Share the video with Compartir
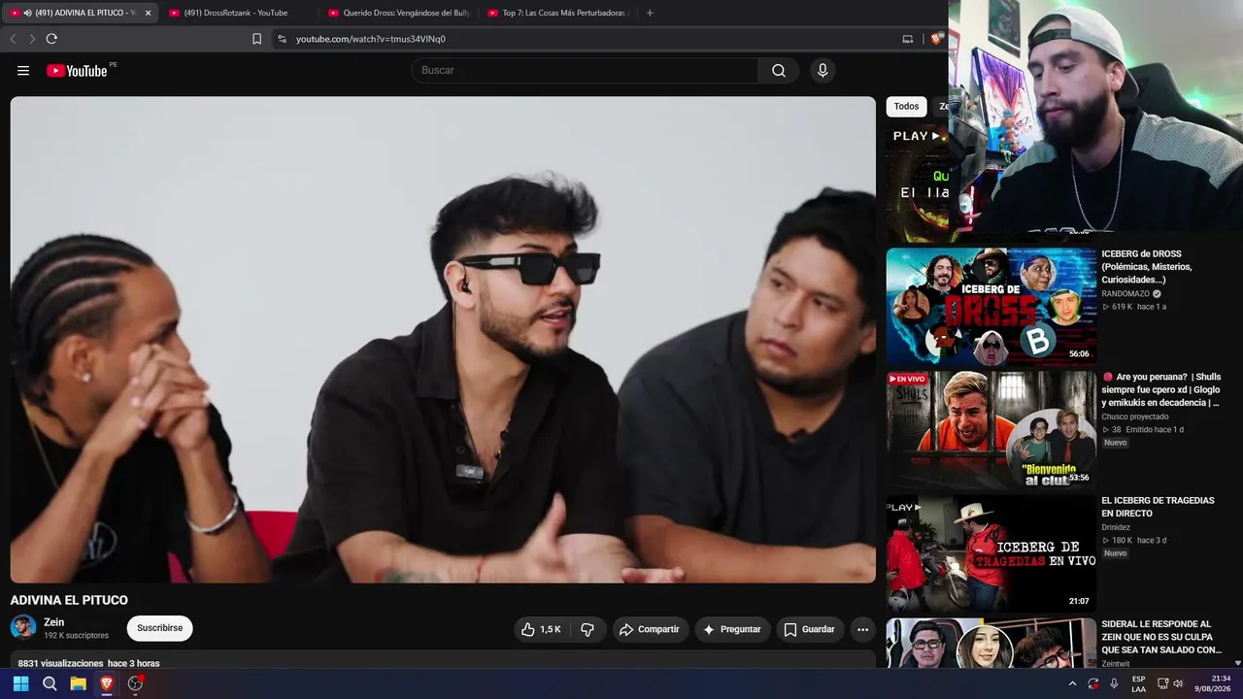The image size is (1243, 699). pyautogui.click(x=650, y=629)
